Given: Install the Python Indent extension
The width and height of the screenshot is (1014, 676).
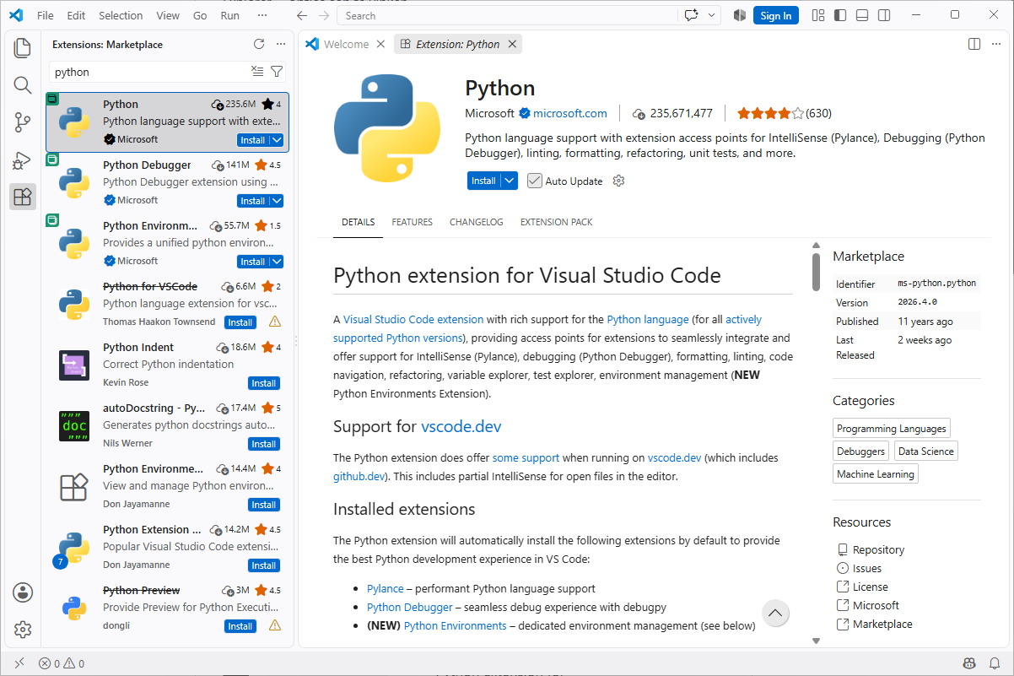Looking at the screenshot, I should click(264, 383).
